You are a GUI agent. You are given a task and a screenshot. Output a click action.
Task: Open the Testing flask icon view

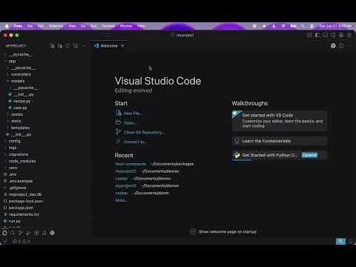click(44, 233)
